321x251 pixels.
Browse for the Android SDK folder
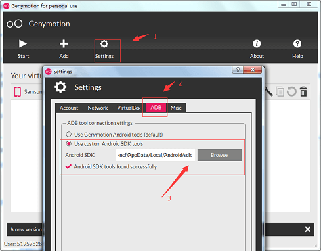219,155
